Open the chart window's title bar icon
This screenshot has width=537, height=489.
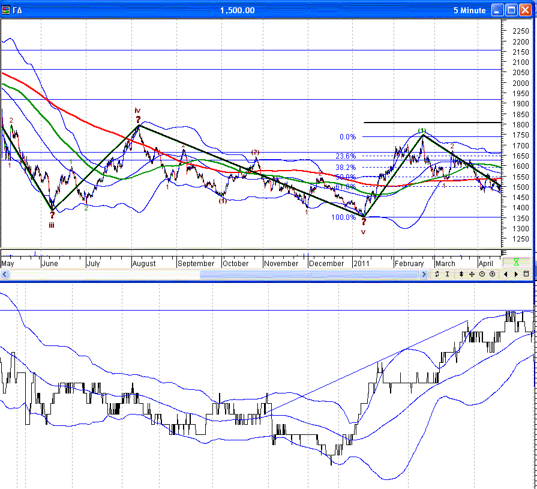(6, 10)
